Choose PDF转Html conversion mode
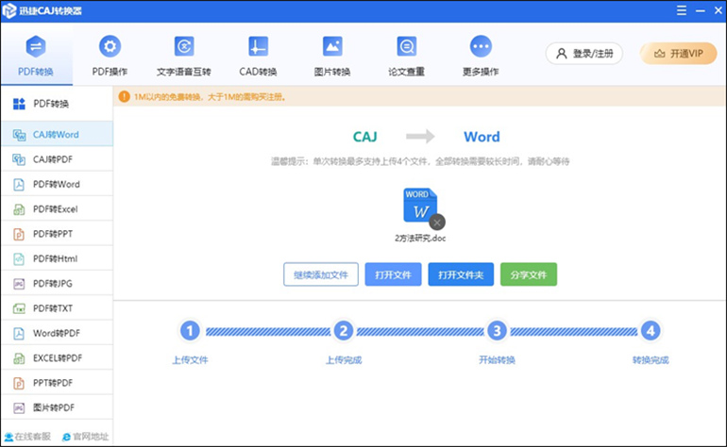The image size is (727, 447). tap(57, 258)
